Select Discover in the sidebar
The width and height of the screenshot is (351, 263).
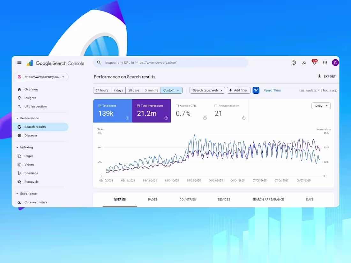(31, 135)
